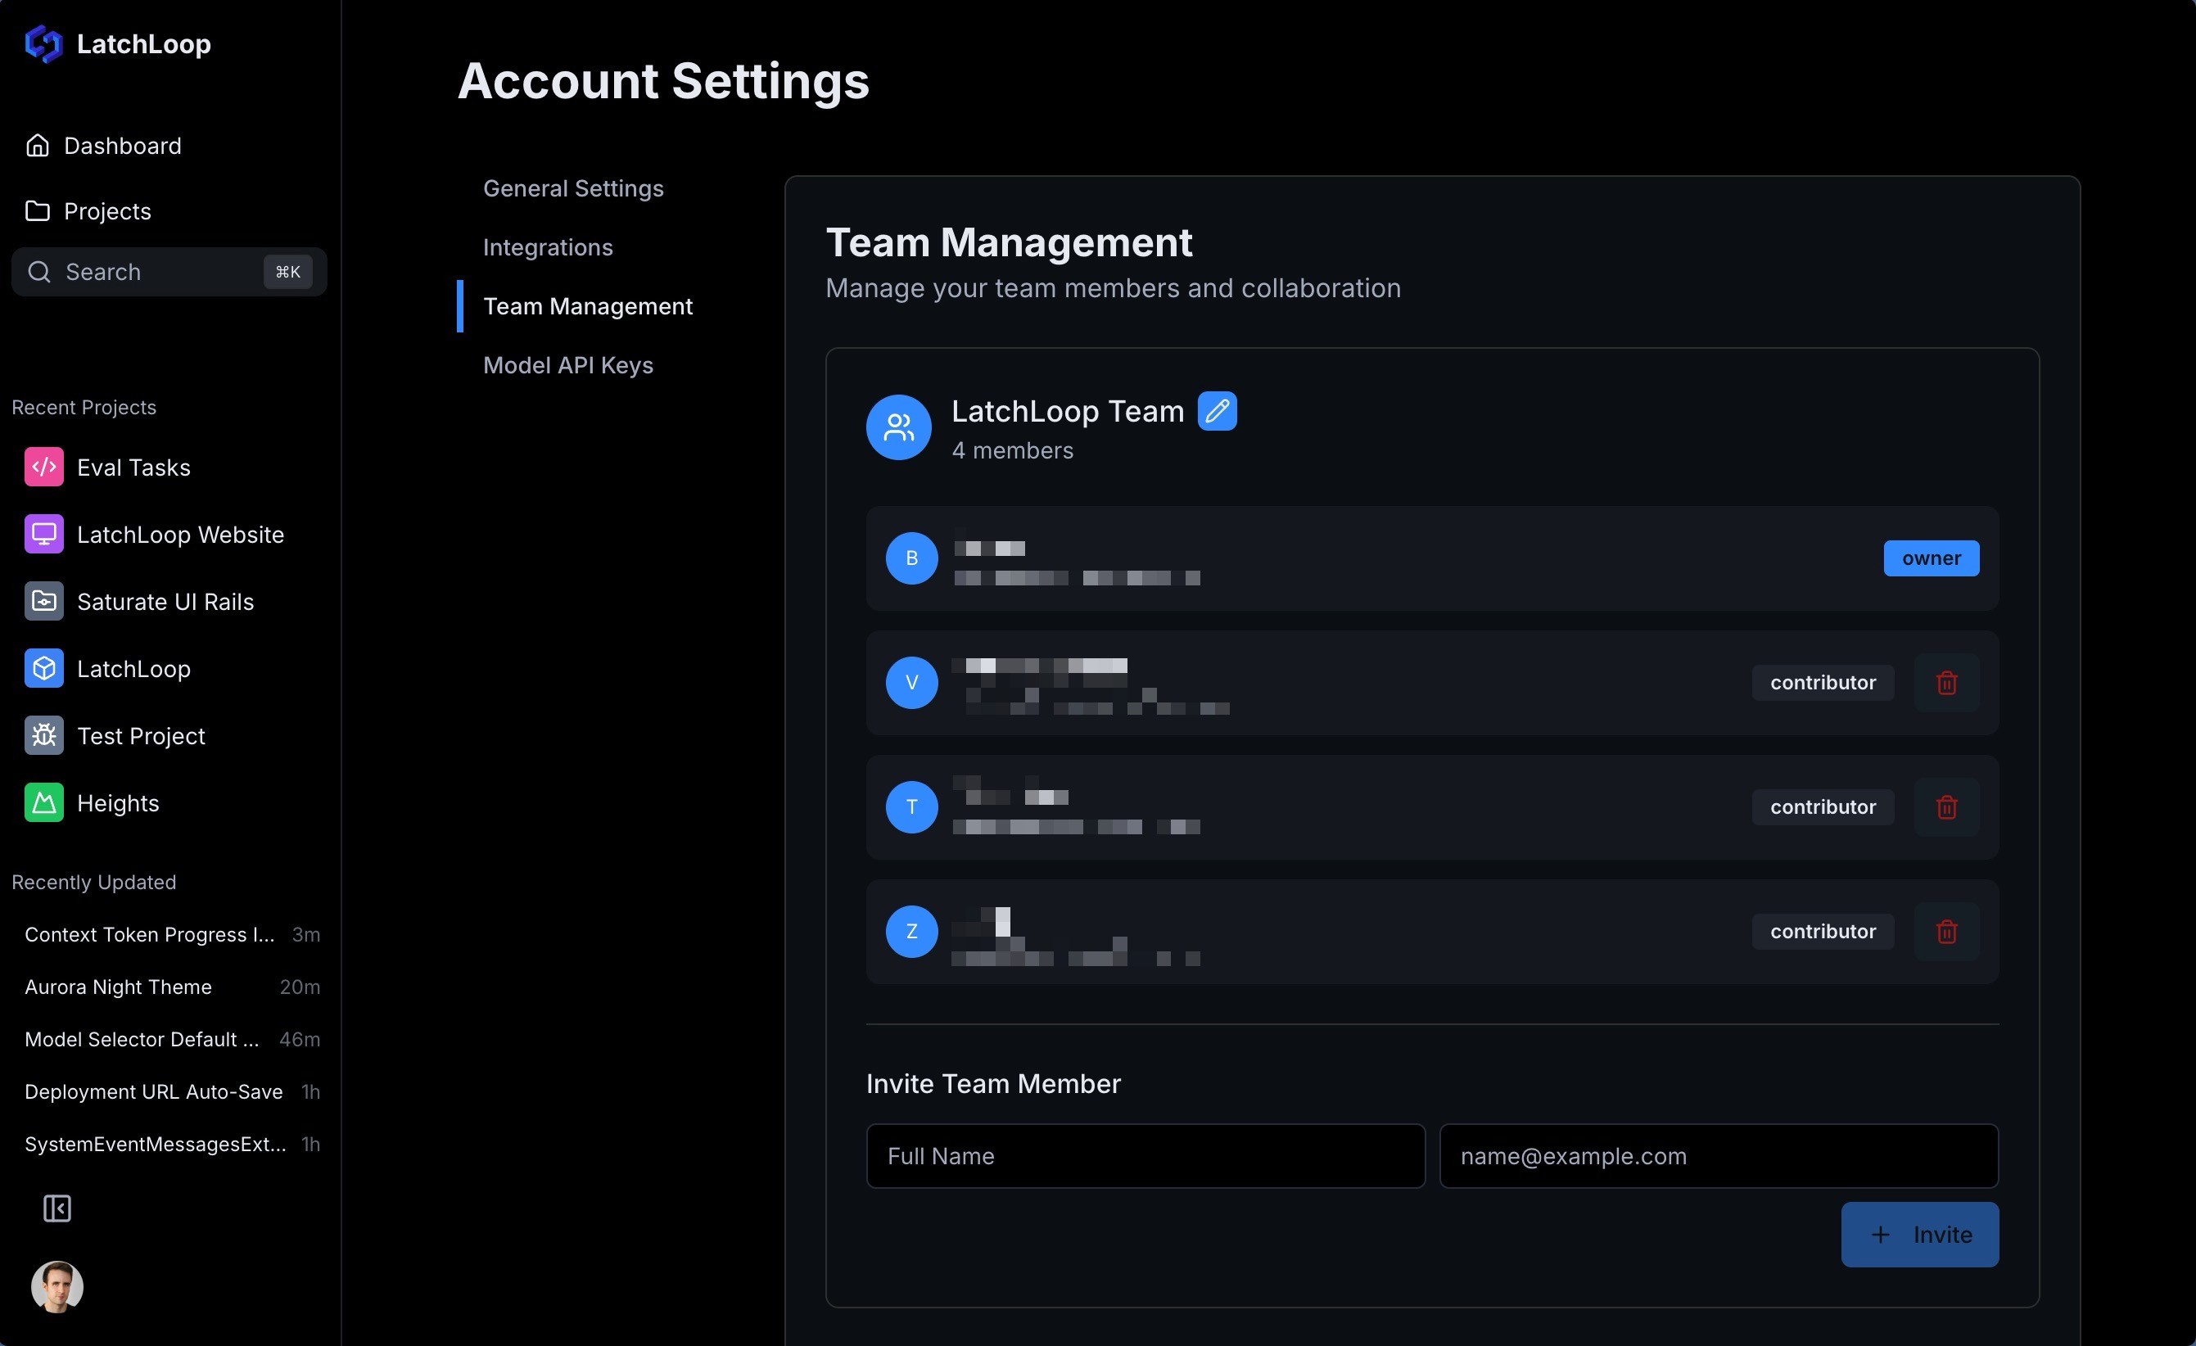The height and width of the screenshot is (1346, 2196).
Task: Click trash icon for member V
Action: 1946,683
